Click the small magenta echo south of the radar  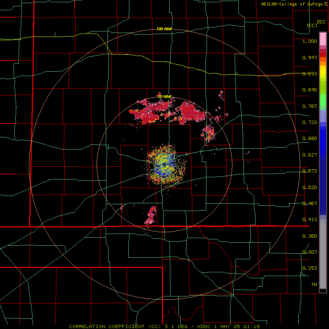click(151, 215)
